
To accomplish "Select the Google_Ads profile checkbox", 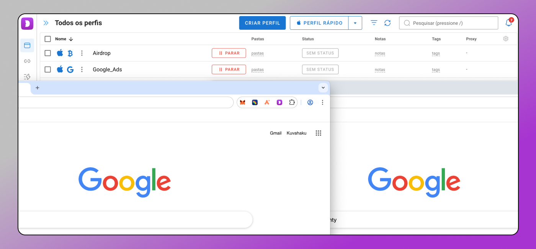I will (x=48, y=70).
